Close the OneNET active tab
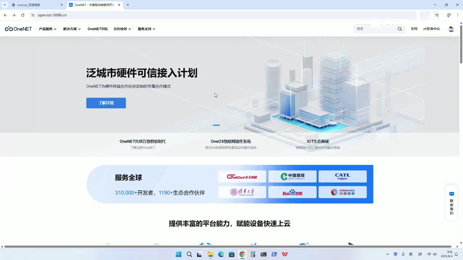 [119, 5]
